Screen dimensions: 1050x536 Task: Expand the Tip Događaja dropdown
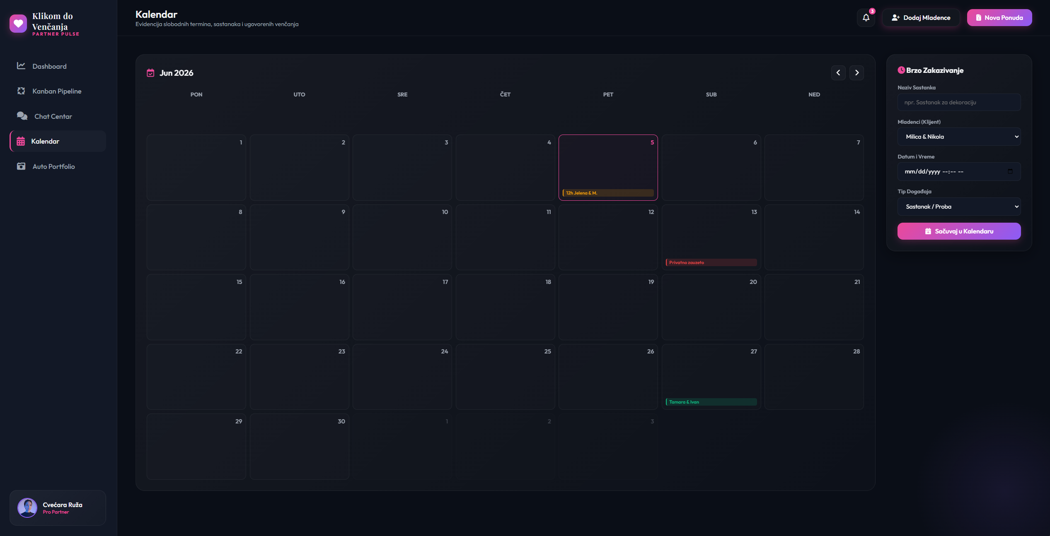point(959,207)
